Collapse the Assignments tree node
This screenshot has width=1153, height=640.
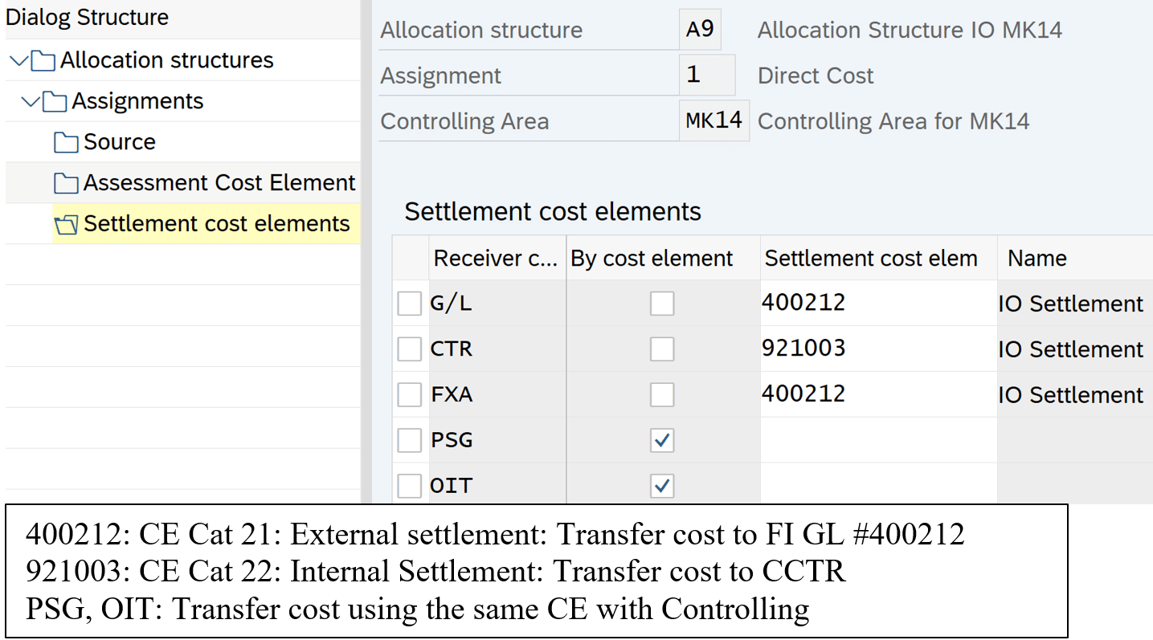coord(31,102)
